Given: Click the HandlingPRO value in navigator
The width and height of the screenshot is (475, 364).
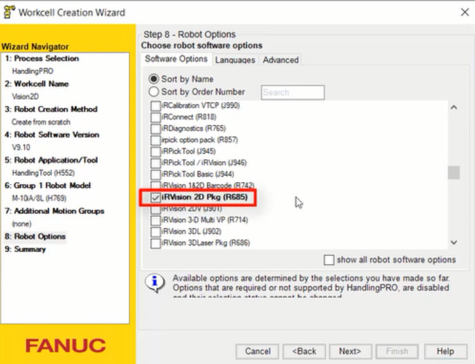Looking at the screenshot, I should [32, 71].
